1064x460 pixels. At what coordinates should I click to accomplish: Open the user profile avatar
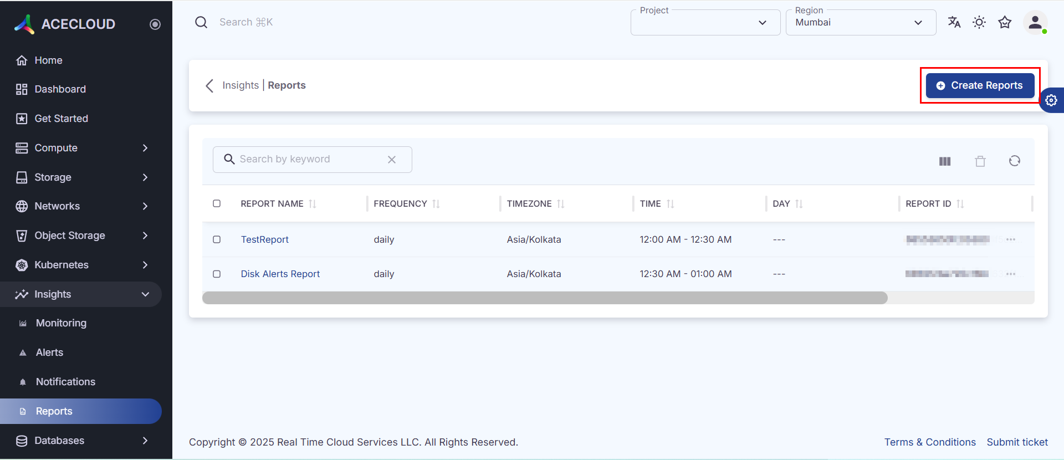[1035, 23]
